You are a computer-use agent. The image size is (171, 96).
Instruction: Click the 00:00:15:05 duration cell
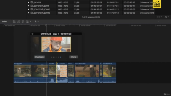pyautogui.click(x=129, y=9)
